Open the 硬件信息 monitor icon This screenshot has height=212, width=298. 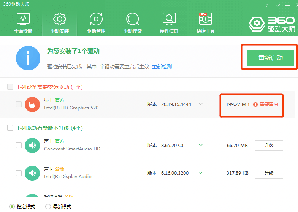point(169,19)
